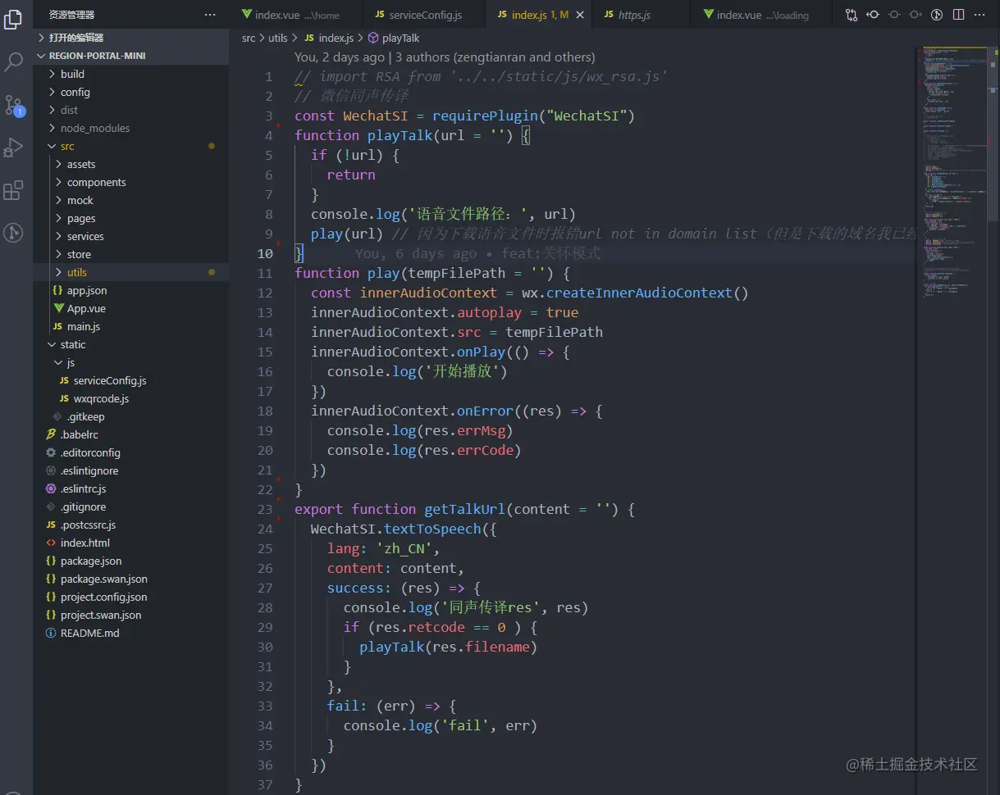This screenshot has width=1000, height=795.
Task: Click the git graph circle icon in editor toolbar
Action: [x=937, y=15]
